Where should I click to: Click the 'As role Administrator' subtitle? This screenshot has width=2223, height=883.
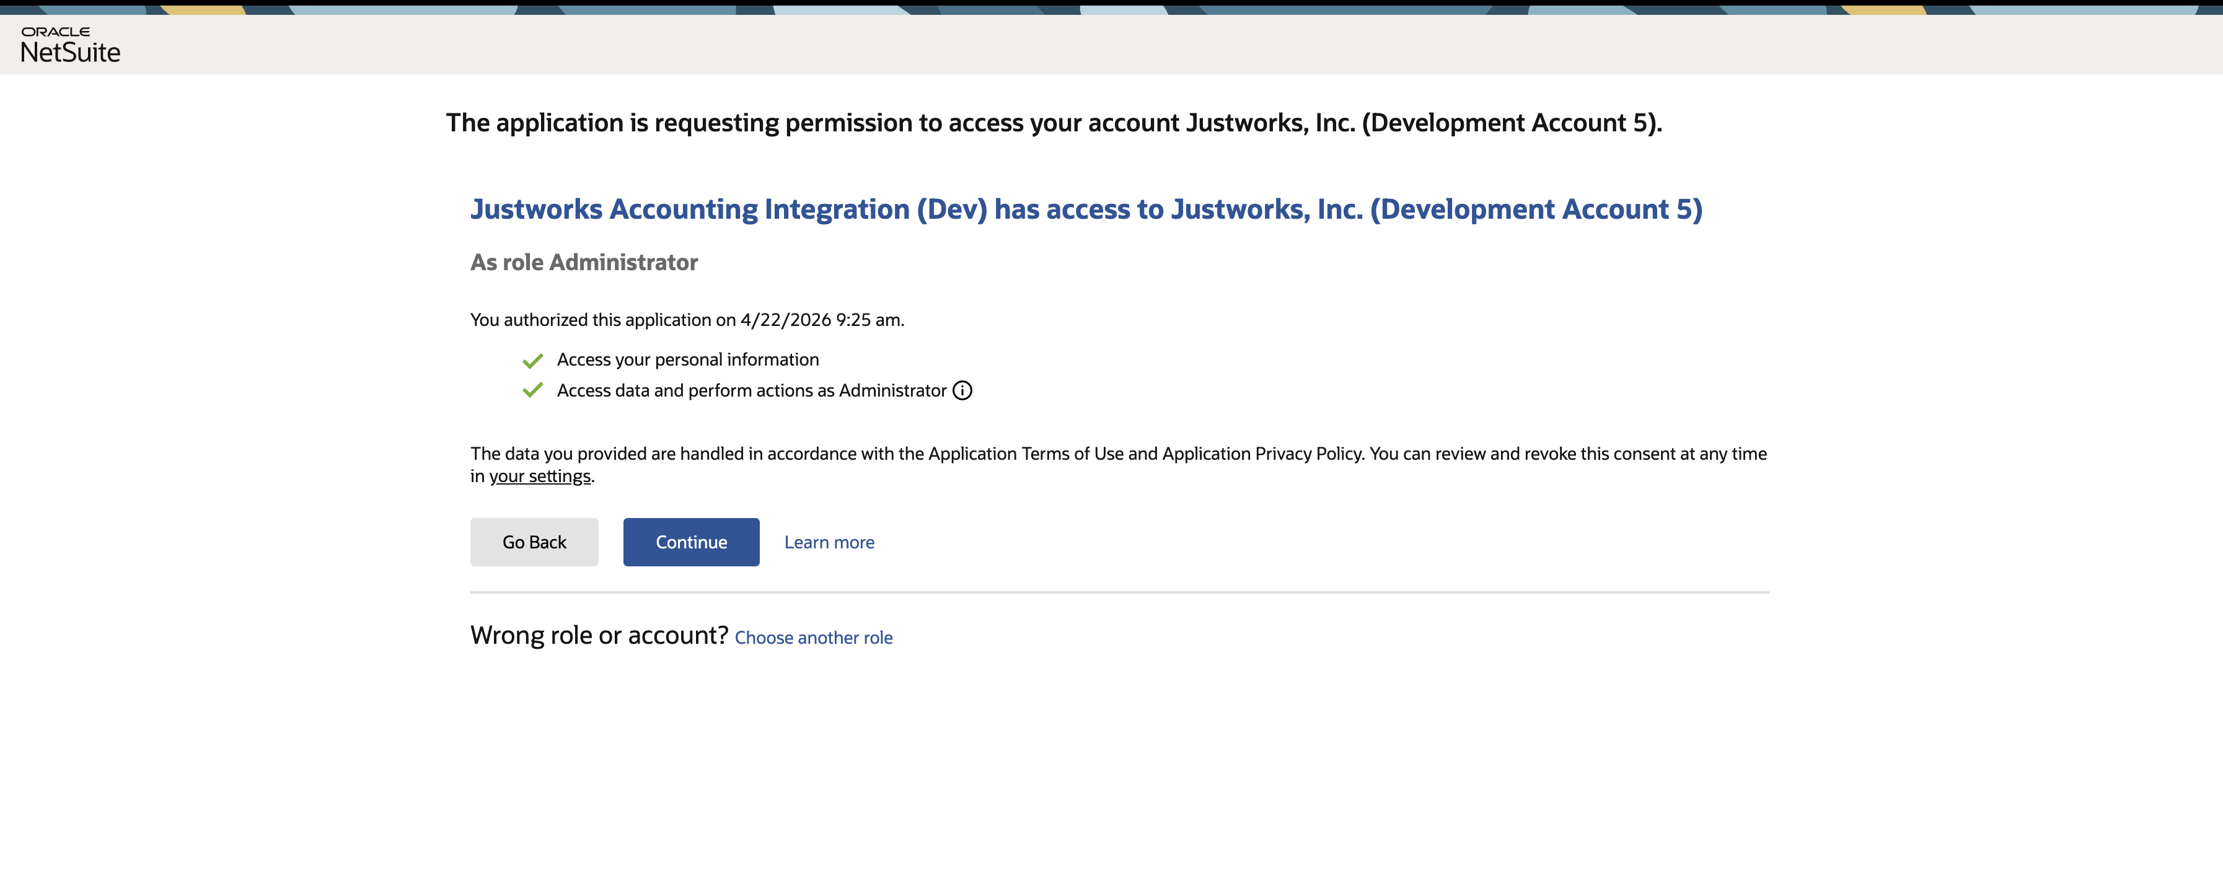pyautogui.click(x=584, y=262)
